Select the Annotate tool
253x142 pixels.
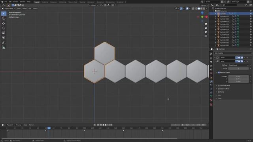coord(4,43)
